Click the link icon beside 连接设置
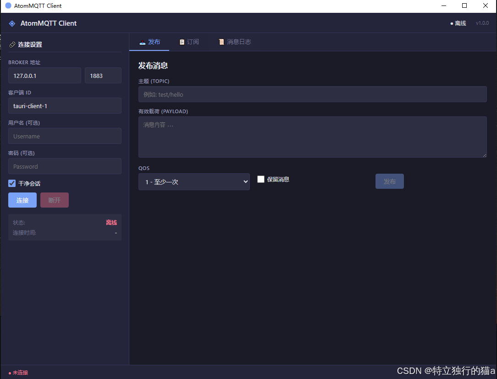497x379 pixels. (x=12, y=44)
